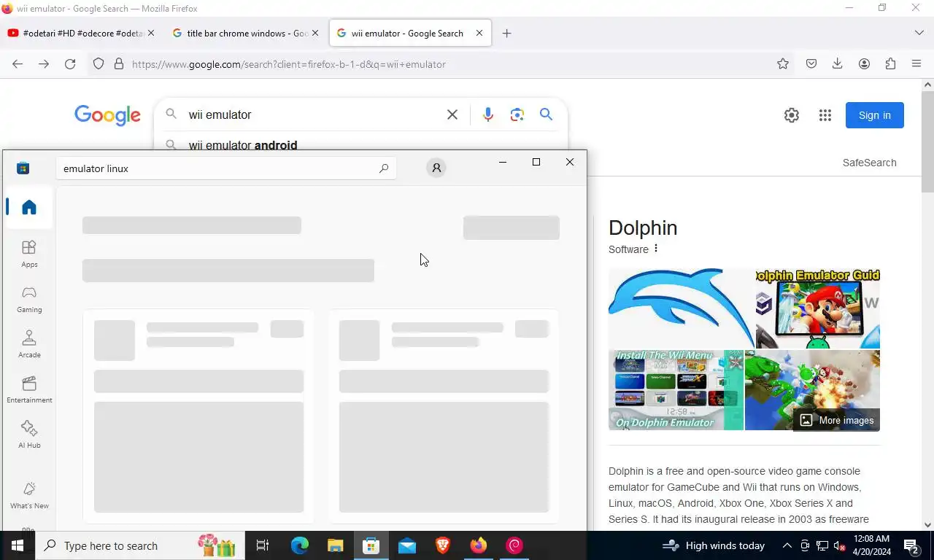Screen dimensions: 934x560
Task: Open Google search by image lens icon
Action: point(517,114)
